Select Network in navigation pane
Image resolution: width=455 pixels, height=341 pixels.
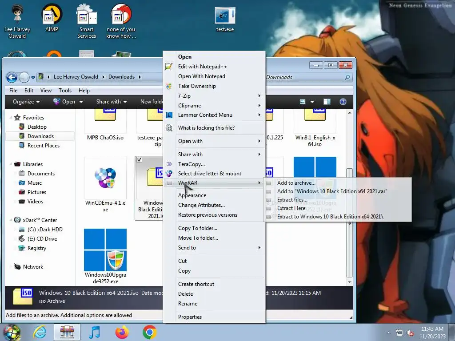coord(33,267)
